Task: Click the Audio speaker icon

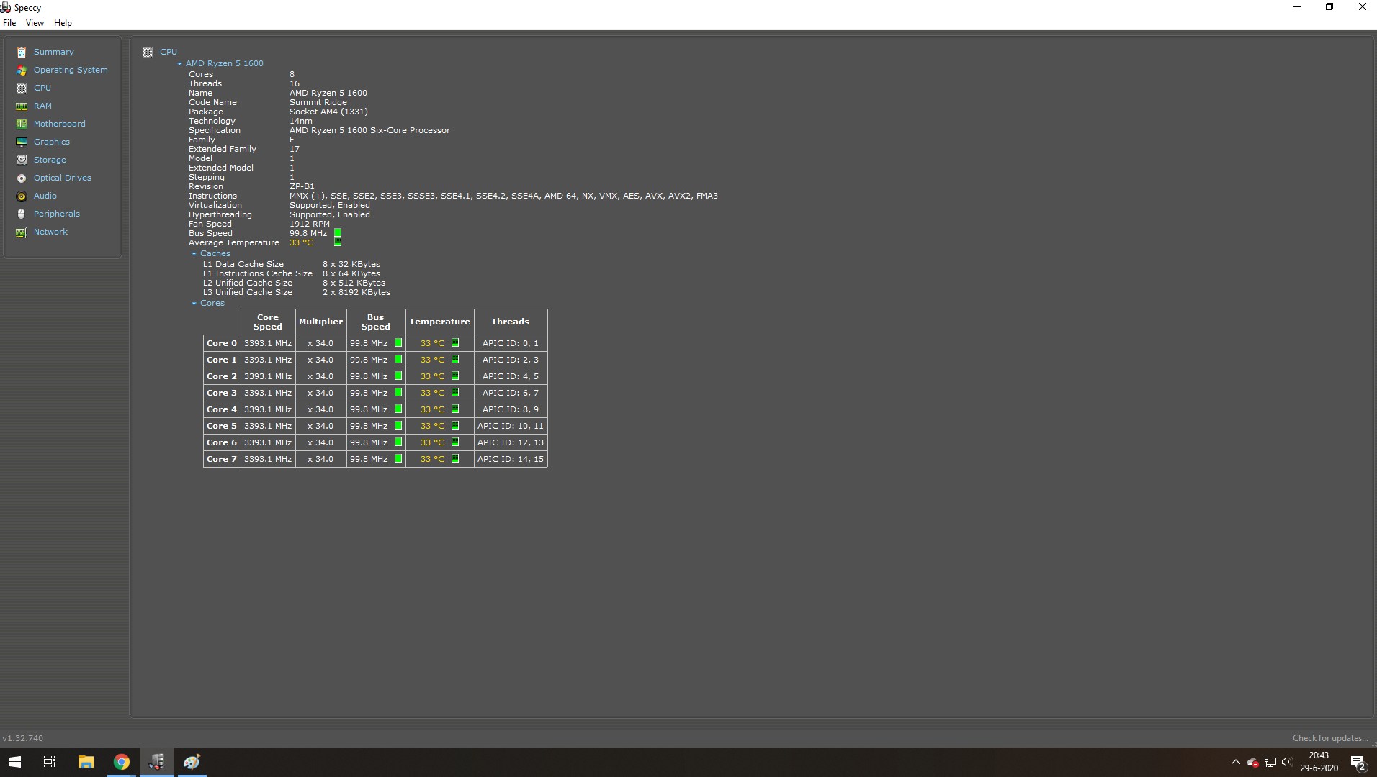Action: tap(22, 196)
